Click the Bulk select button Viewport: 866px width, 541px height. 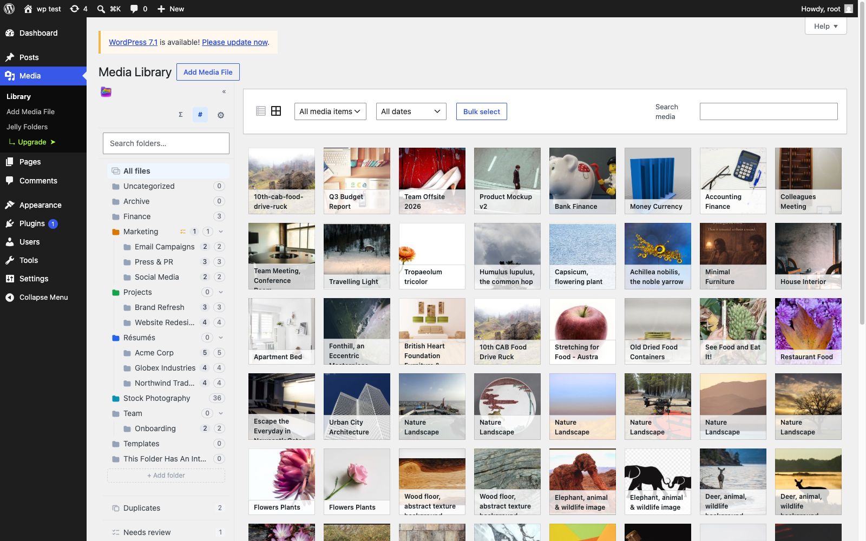click(x=482, y=111)
